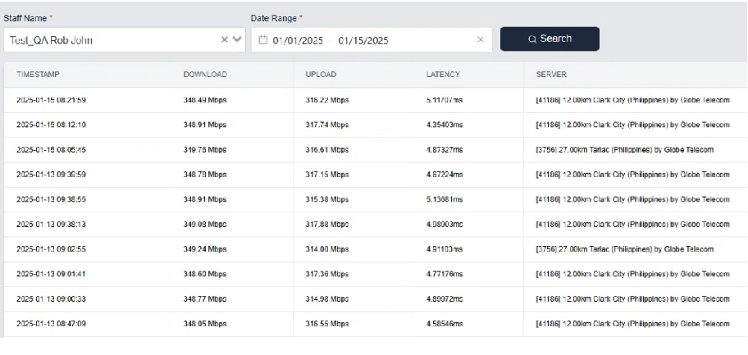Click Clark City server cell in 08:47:09 row
Image resolution: width=748 pixels, height=355 pixels.
[633, 324]
